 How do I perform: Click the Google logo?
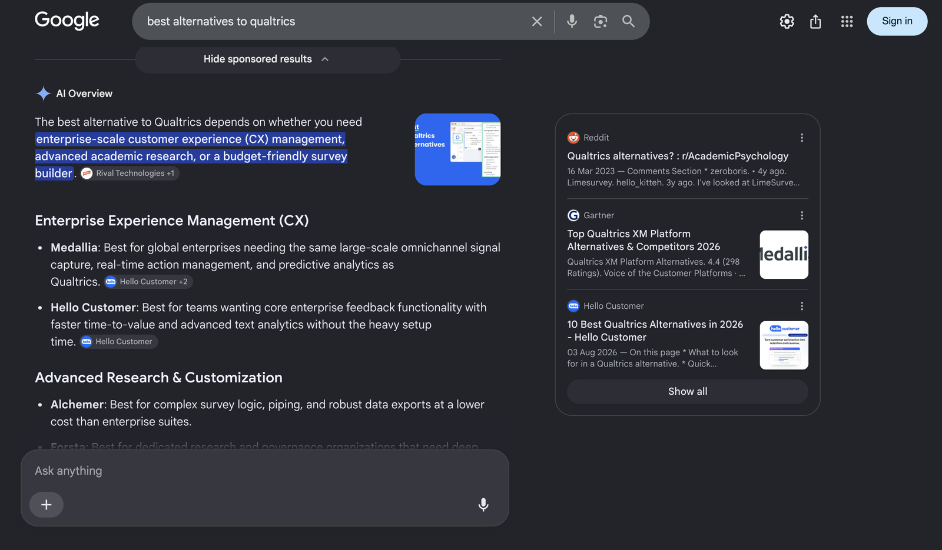[x=67, y=21]
